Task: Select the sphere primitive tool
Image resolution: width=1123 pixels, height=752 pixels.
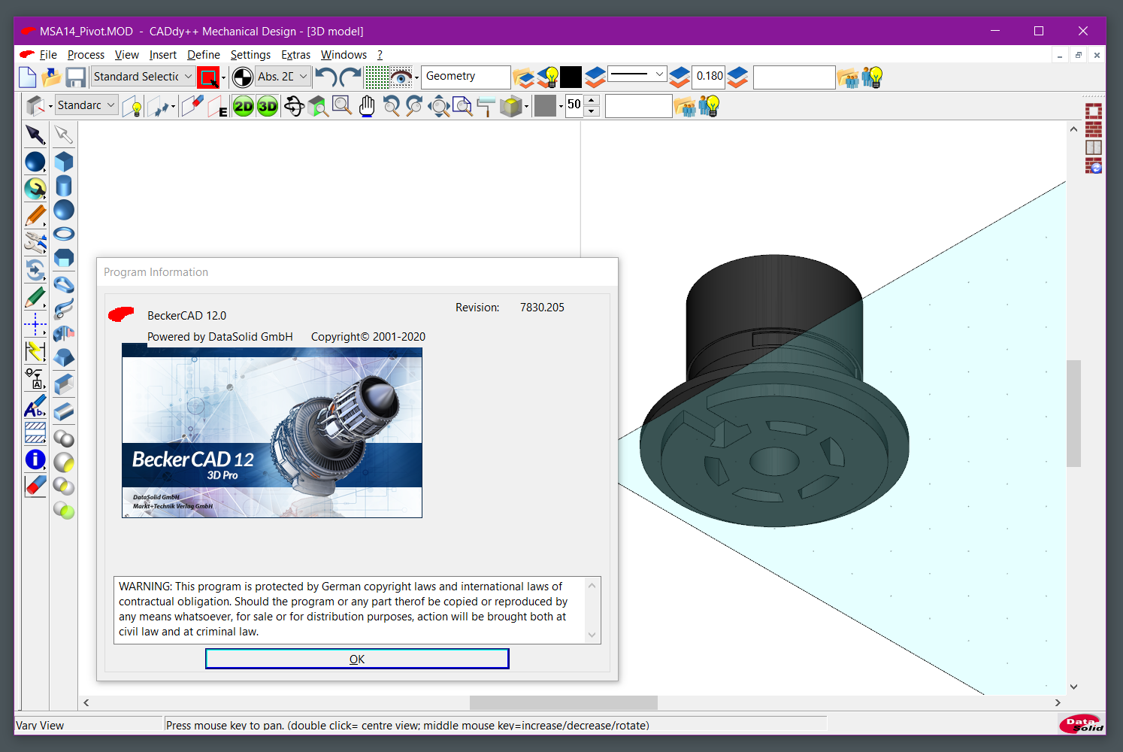Action: pos(64,210)
